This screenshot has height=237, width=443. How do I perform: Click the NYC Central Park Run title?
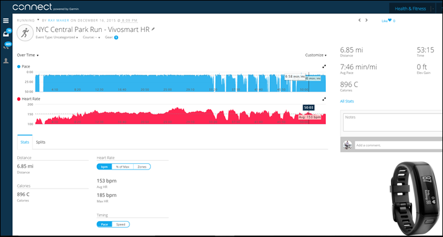point(93,29)
